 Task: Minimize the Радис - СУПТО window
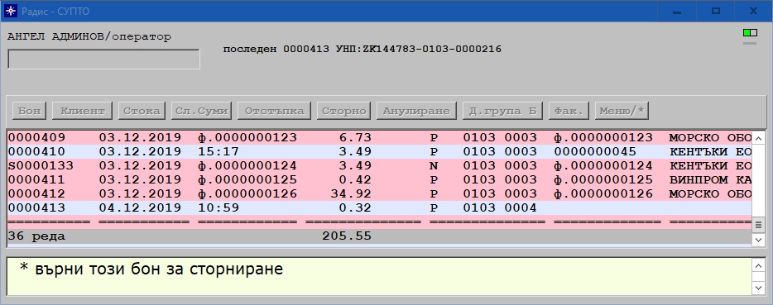tap(677, 11)
